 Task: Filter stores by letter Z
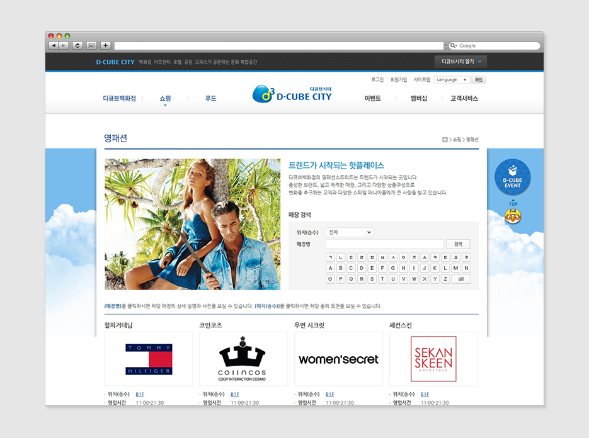click(x=445, y=279)
